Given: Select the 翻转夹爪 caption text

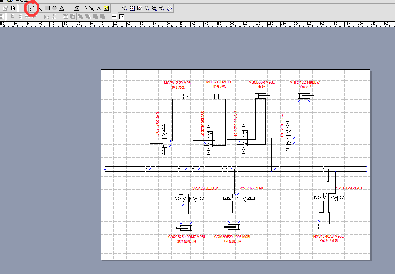Looking at the screenshot, I should pos(220,86).
